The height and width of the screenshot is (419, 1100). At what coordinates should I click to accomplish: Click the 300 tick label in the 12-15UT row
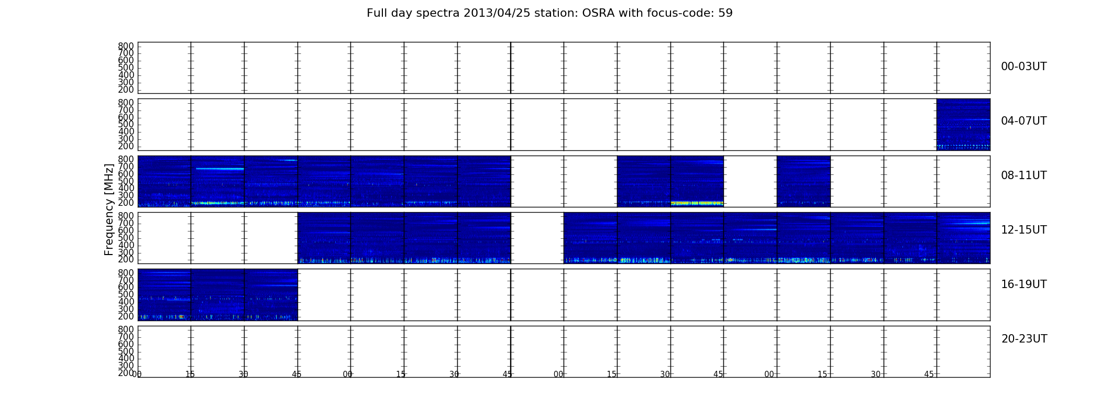pyautogui.click(x=126, y=252)
